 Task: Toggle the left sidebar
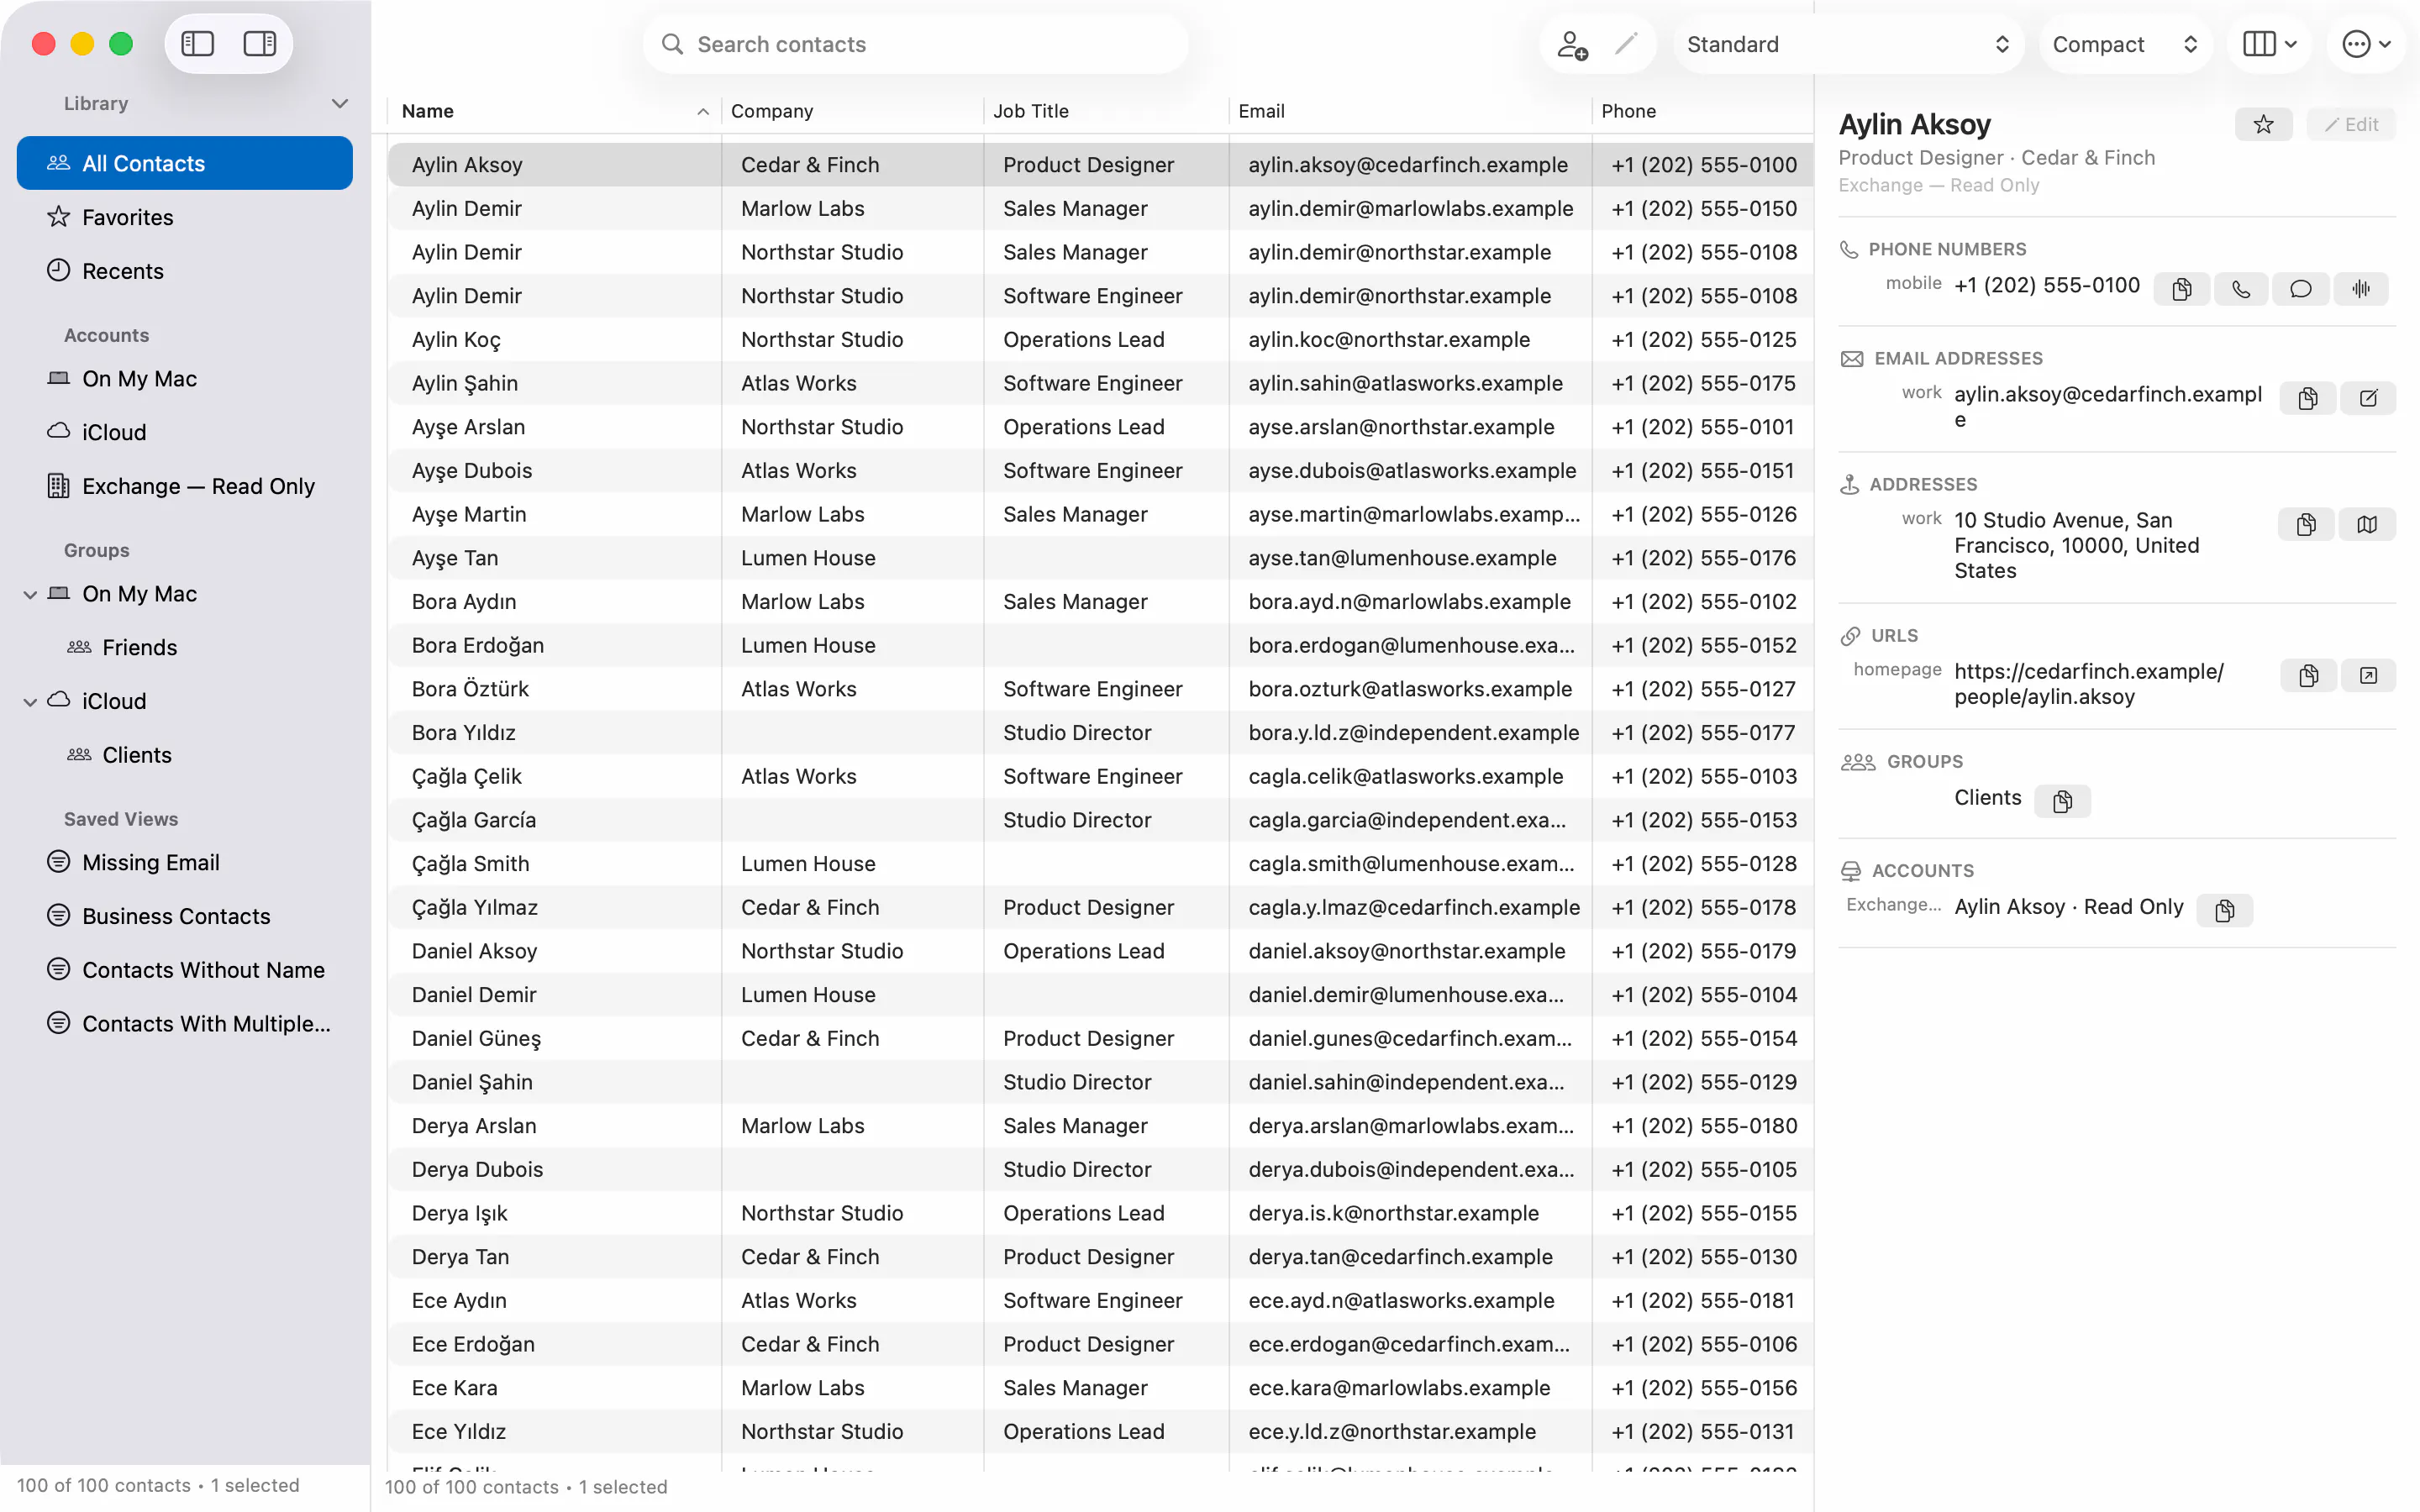[197, 44]
